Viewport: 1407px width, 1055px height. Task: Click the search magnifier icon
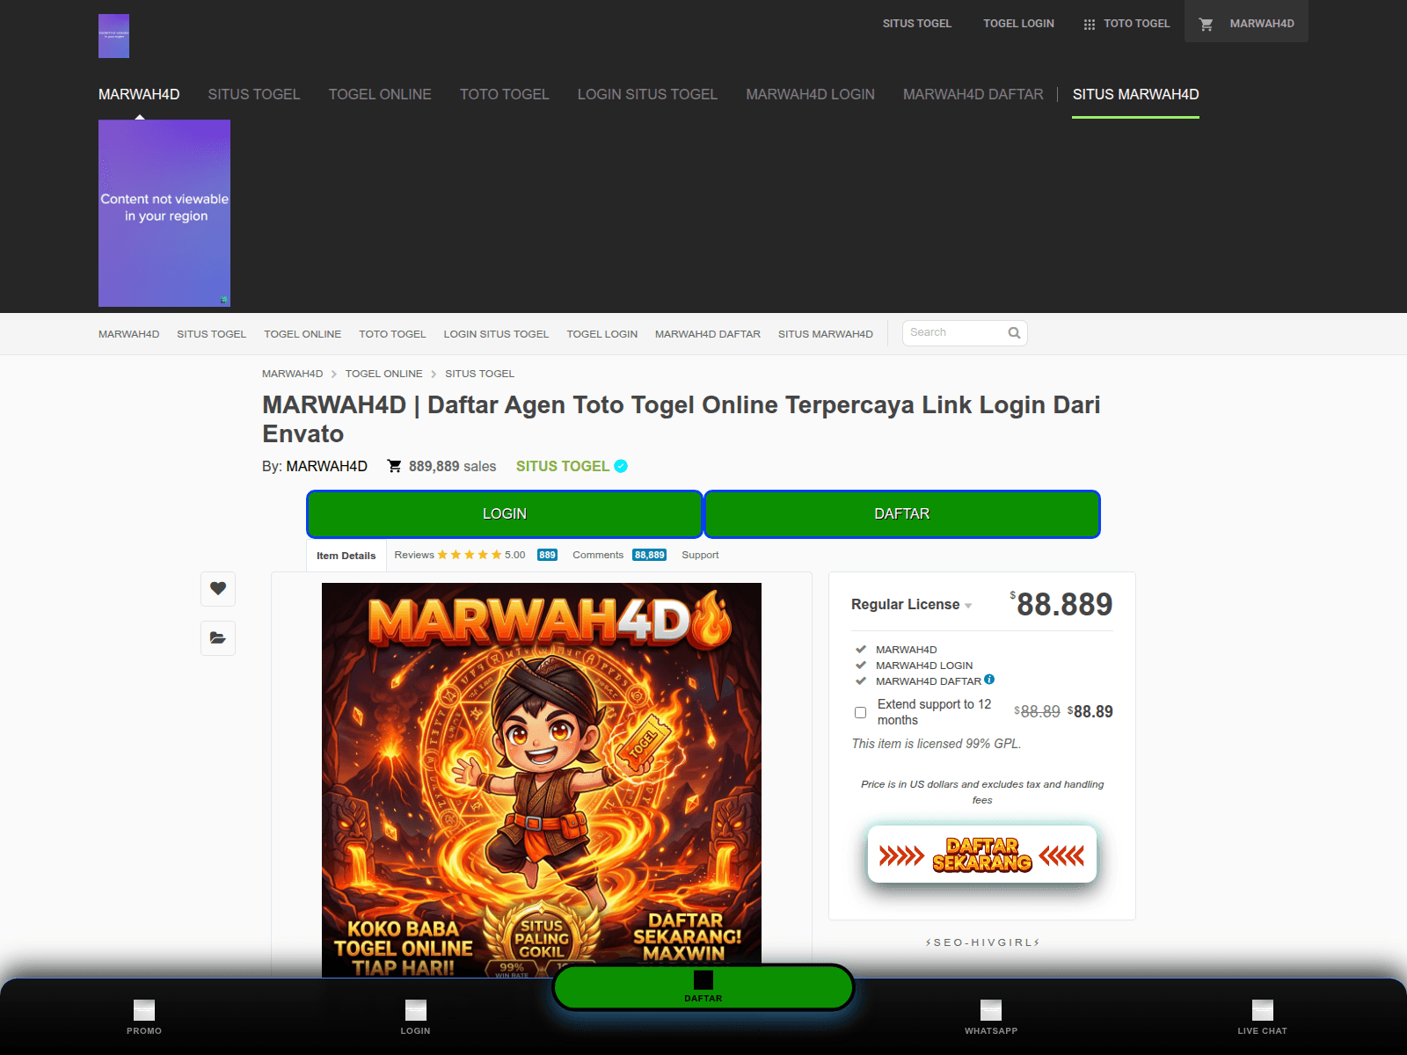[x=1014, y=332]
